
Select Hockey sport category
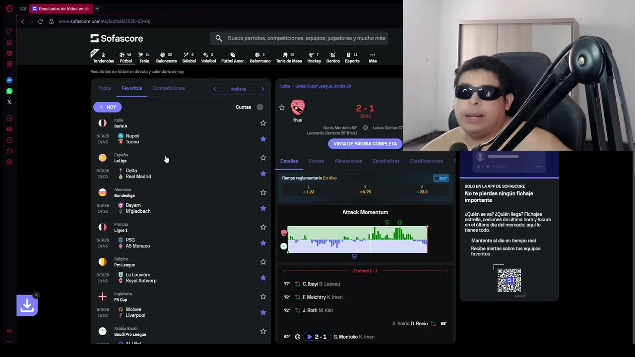pos(314,58)
